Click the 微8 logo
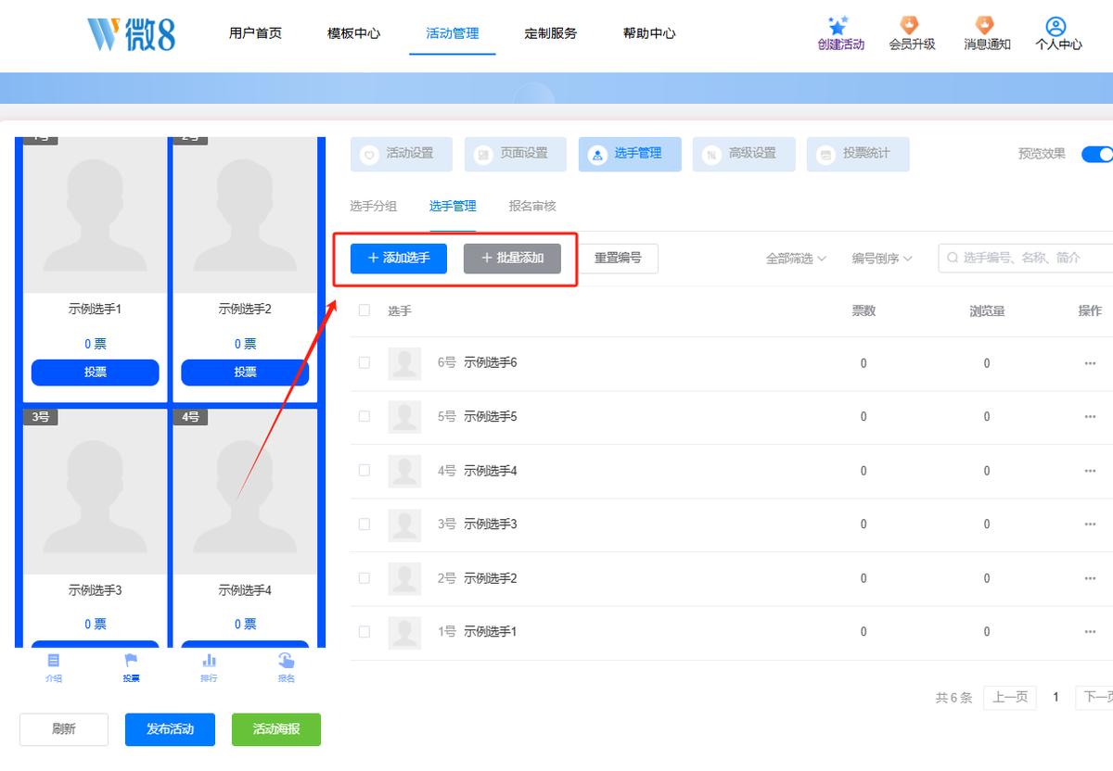Screen dimensions: 1113x771 [x=131, y=33]
